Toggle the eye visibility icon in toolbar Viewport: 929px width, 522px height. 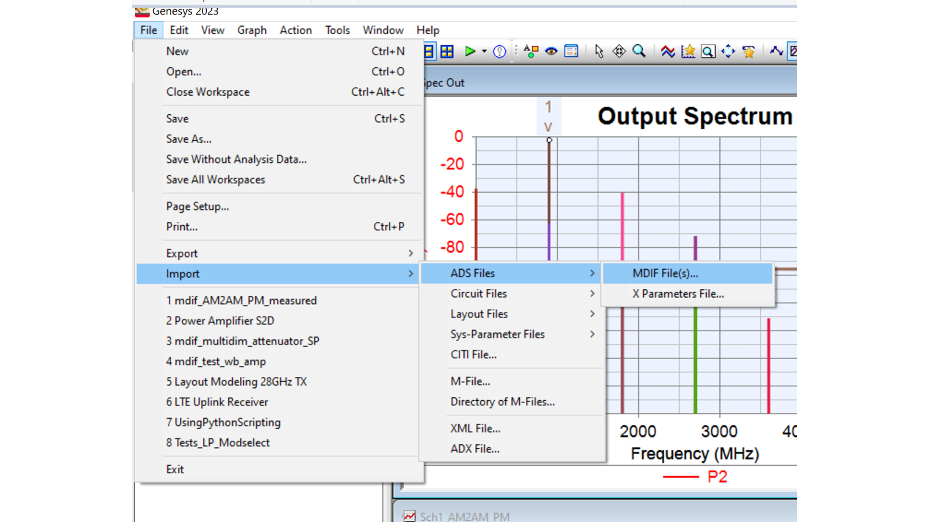(551, 52)
